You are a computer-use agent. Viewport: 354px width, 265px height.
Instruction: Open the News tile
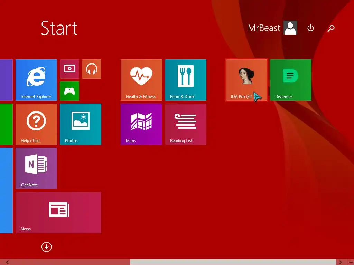click(58, 213)
